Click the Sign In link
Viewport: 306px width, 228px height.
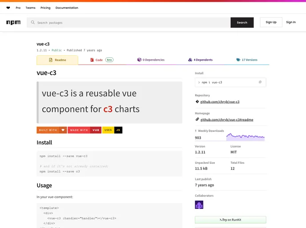click(x=291, y=22)
